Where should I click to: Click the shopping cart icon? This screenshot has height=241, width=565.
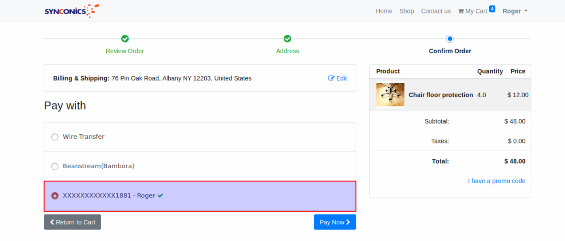pos(461,11)
